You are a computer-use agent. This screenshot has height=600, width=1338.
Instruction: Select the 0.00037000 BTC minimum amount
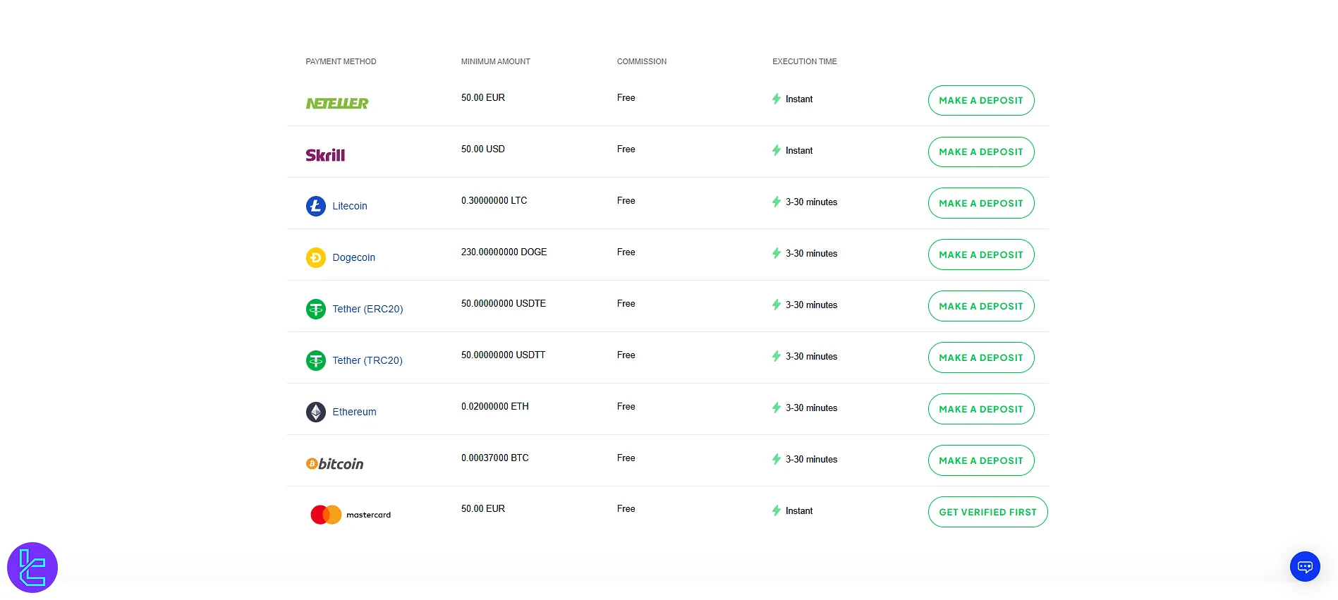click(495, 458)
